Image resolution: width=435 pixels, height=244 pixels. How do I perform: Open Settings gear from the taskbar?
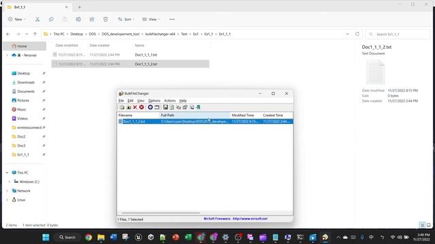point(226,237)
